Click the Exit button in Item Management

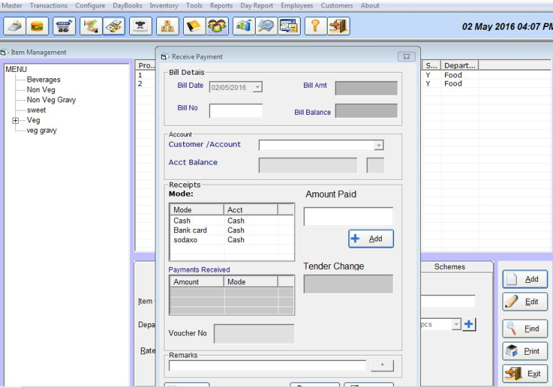click(525, 373)
